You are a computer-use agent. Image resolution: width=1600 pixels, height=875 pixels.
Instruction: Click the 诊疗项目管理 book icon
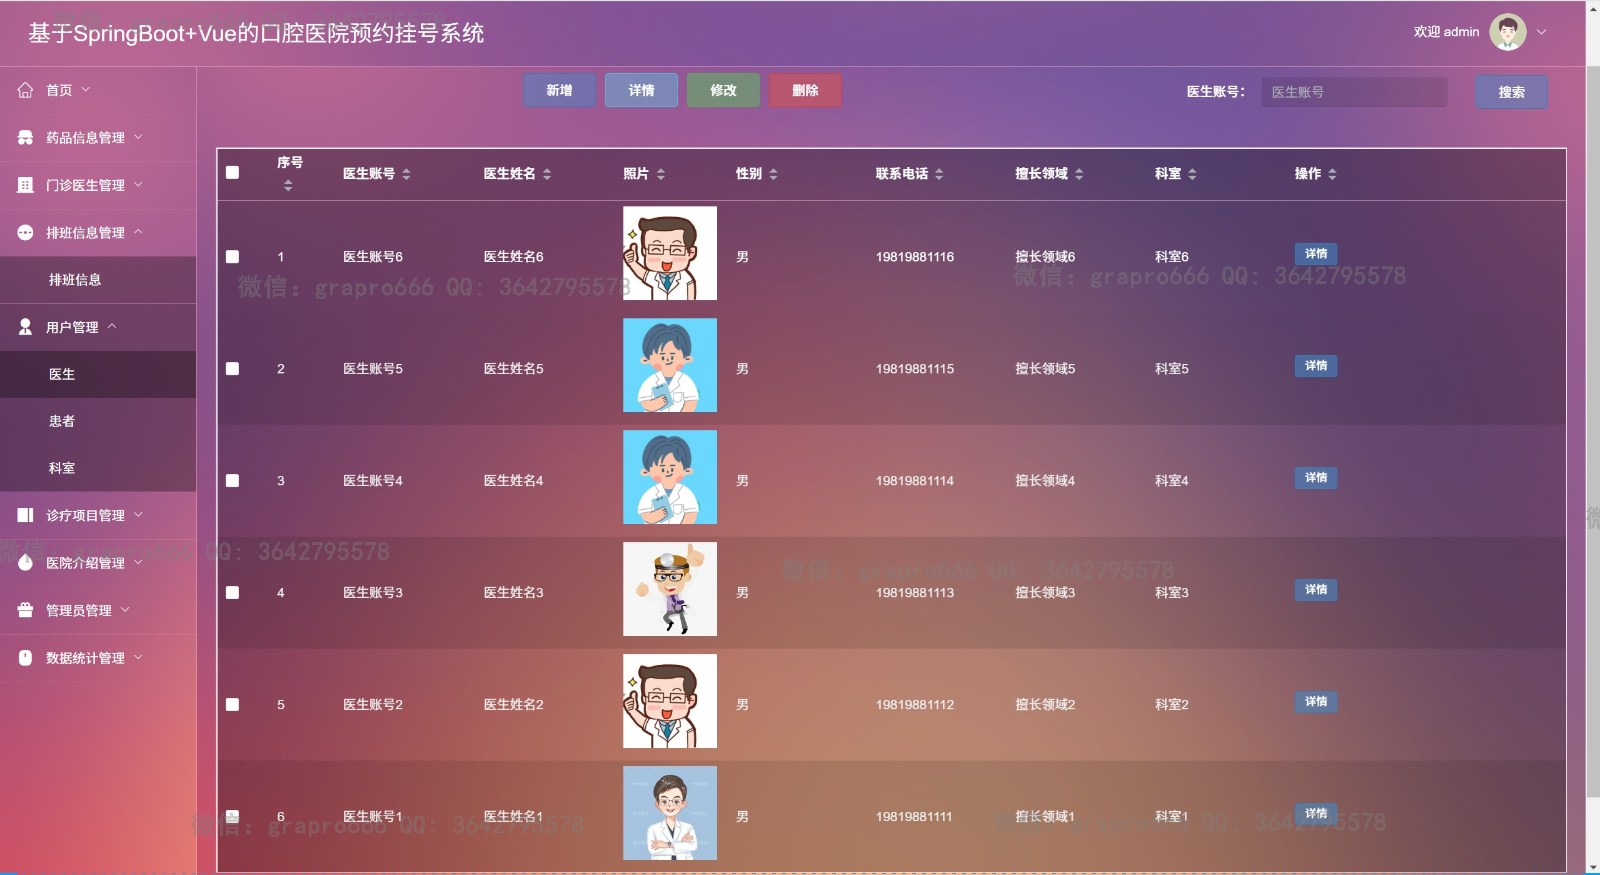pyautogui.click(x=25, y=515)
